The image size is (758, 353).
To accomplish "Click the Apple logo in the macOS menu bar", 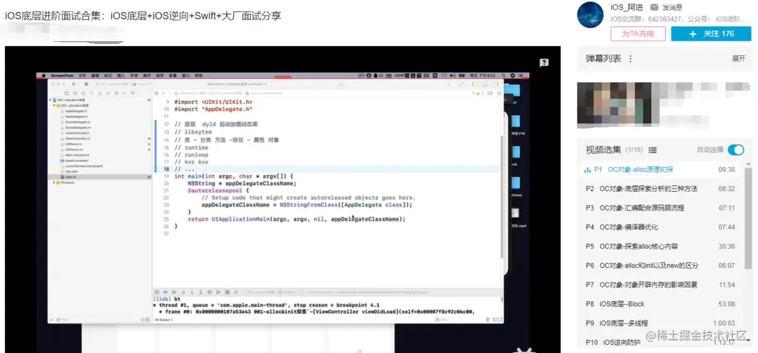I will click(x=44, y=76).
